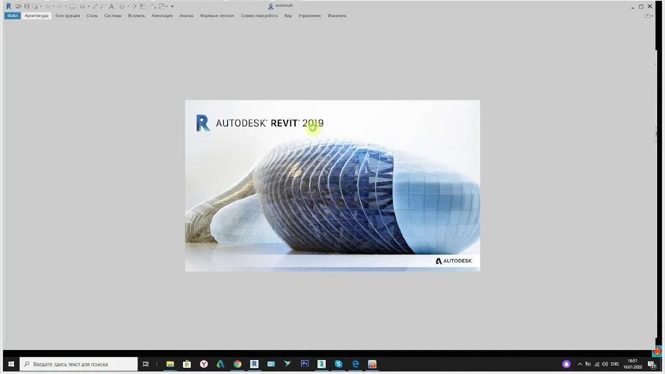
Task: Open Yandex Browser from the taskbar
Action: pos(204,364)
